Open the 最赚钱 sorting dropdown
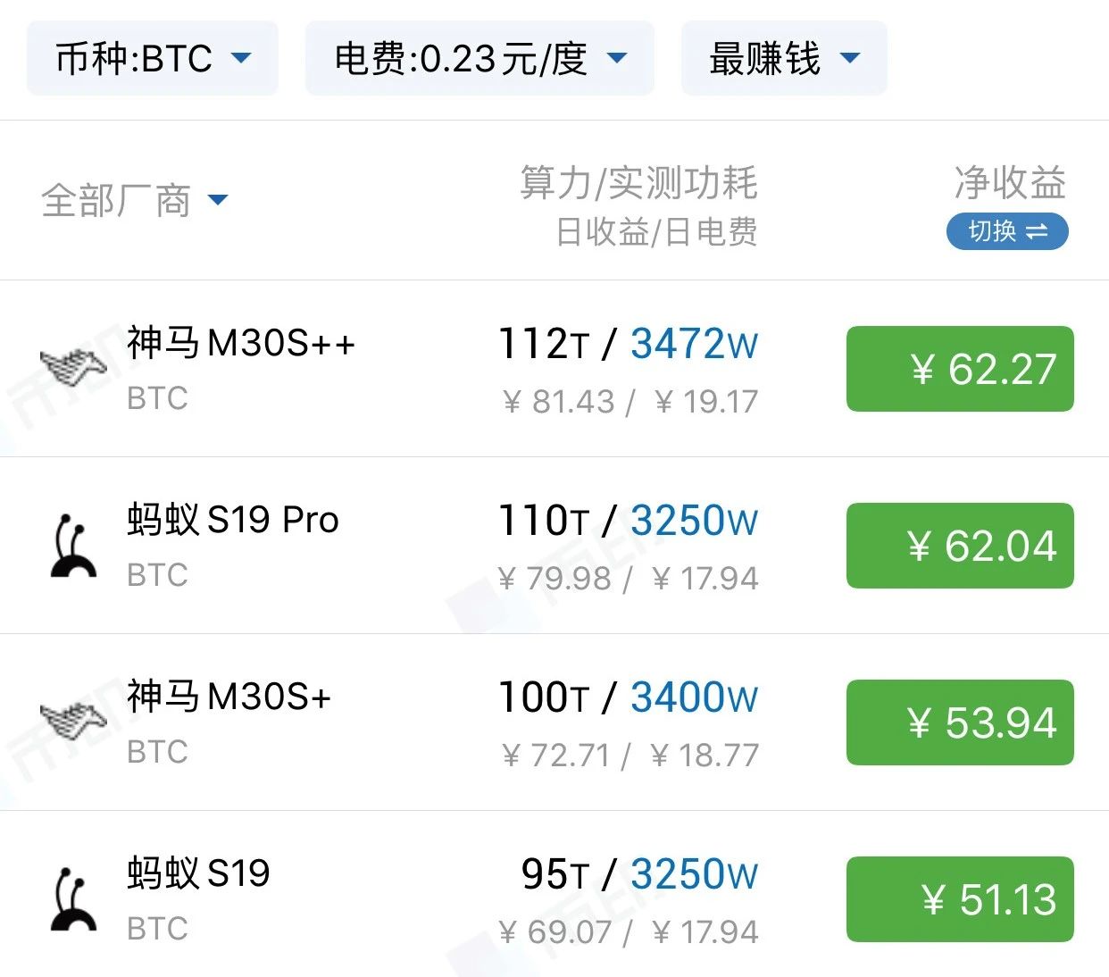Viewport: 1109px width, 977px height. [784, 59]
